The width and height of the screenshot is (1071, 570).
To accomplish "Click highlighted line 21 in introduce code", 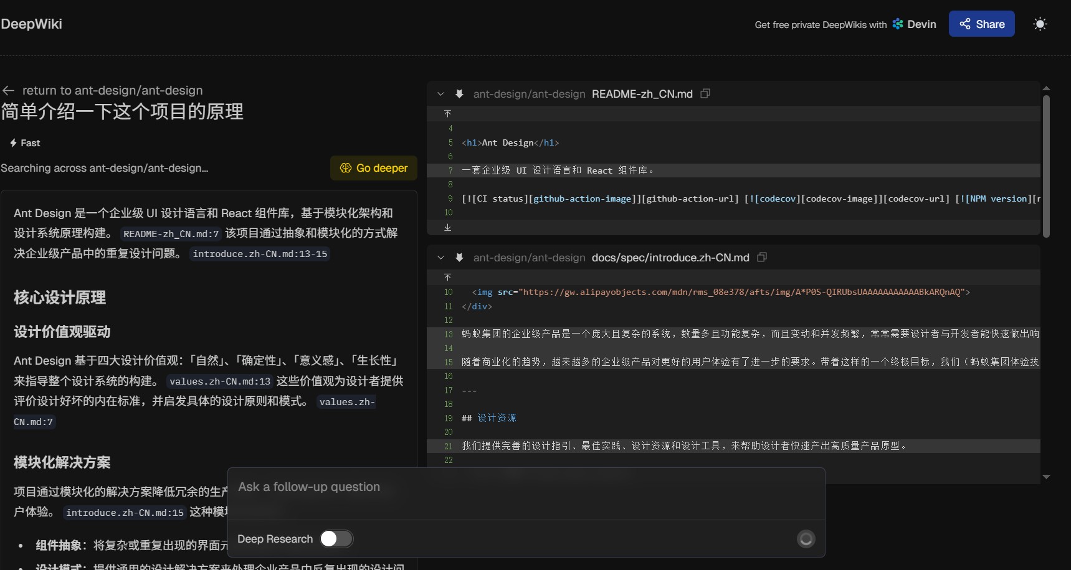I will tap(733, 446).
